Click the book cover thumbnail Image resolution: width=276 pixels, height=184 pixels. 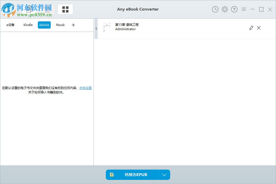coord(107,27)
